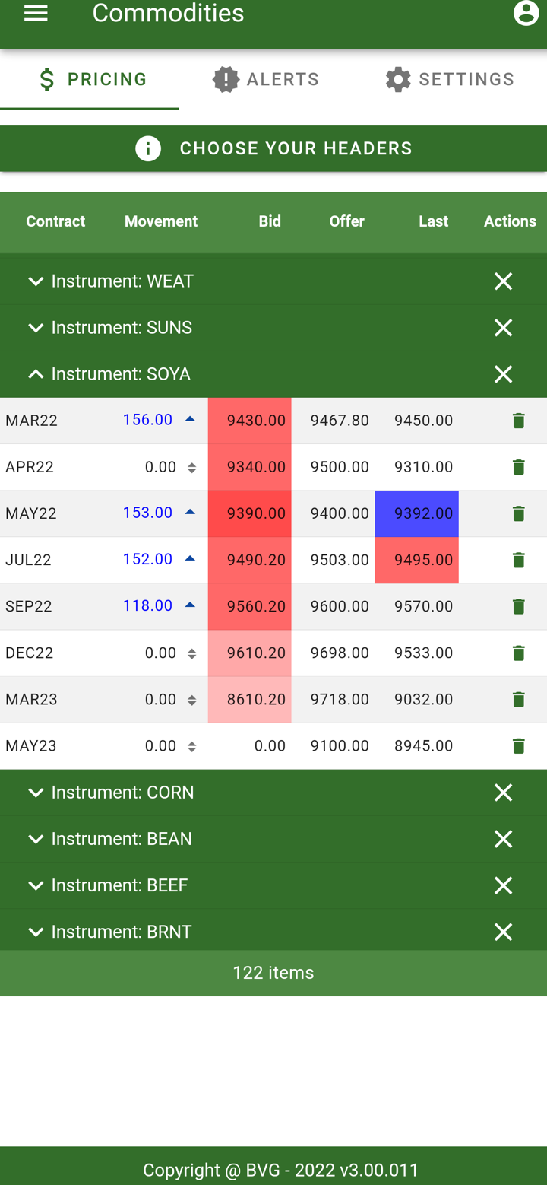Switch to the Alerts tab

tap(266, 79)
